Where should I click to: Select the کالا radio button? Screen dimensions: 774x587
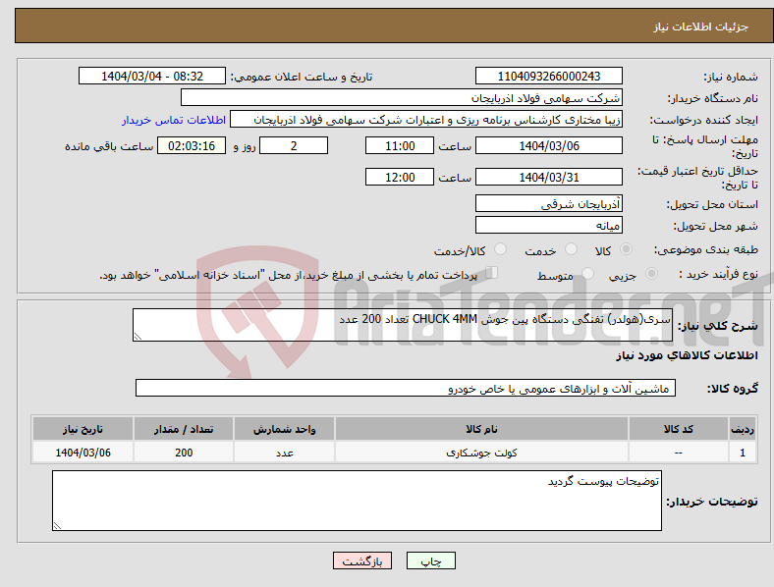point(626,249)
